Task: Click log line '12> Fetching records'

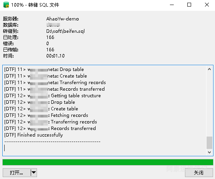Action: click(x=46, y=115)
